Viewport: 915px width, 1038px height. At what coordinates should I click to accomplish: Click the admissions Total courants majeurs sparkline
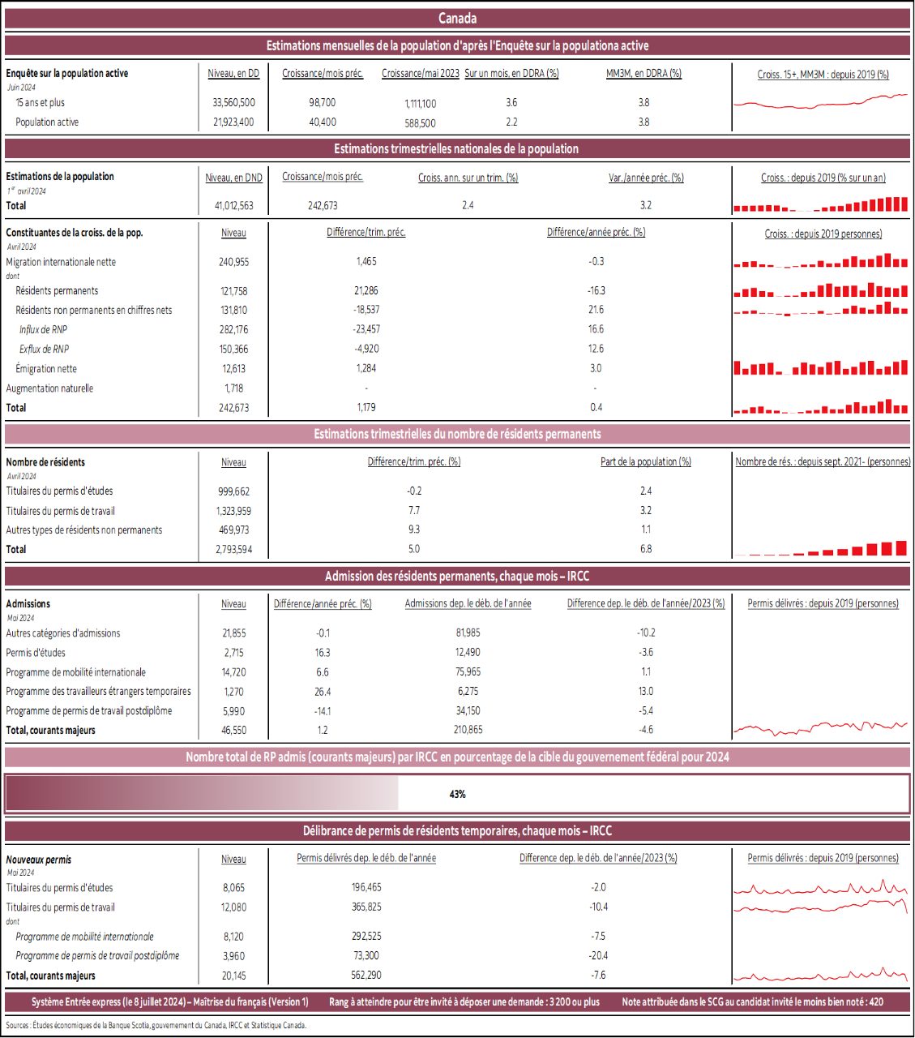[x=821, y=727]
